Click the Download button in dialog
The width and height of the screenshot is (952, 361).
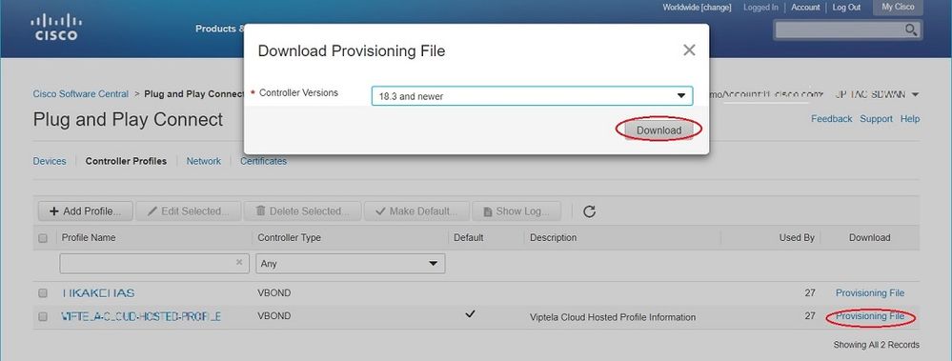click(x=658, y=130)
